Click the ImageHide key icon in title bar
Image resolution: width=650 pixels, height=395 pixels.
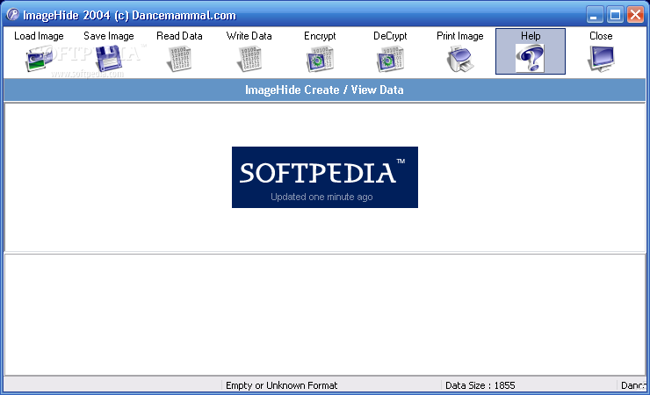12,15
